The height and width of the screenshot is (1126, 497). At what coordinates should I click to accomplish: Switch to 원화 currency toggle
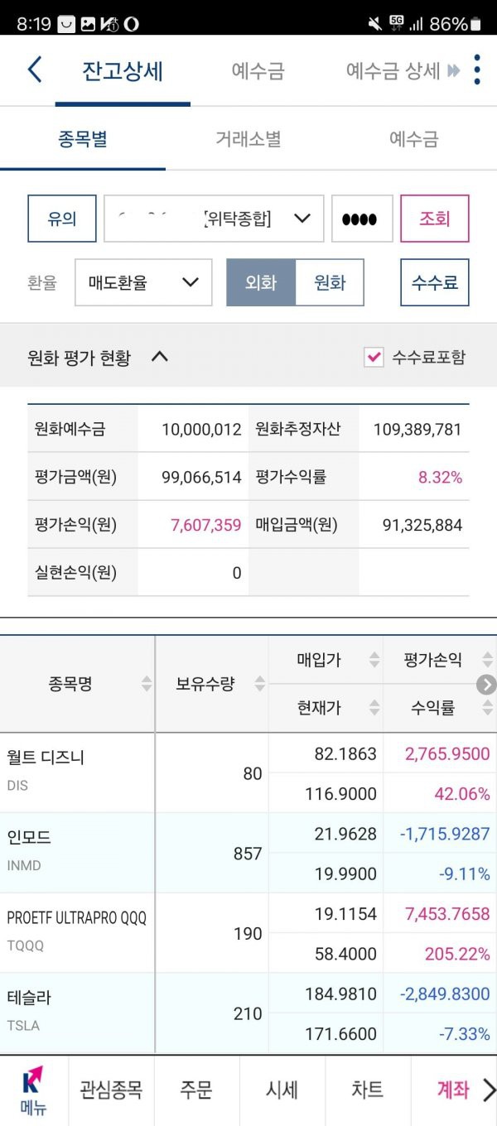pos(330,282)
